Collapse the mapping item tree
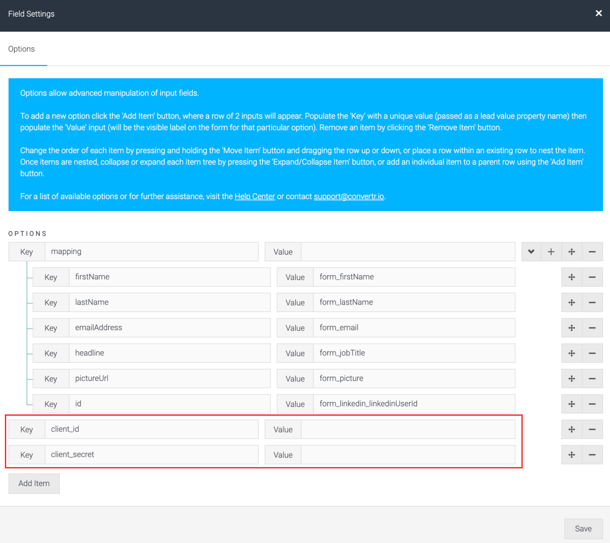Viewport: 610px width, 543px height. 531,251
